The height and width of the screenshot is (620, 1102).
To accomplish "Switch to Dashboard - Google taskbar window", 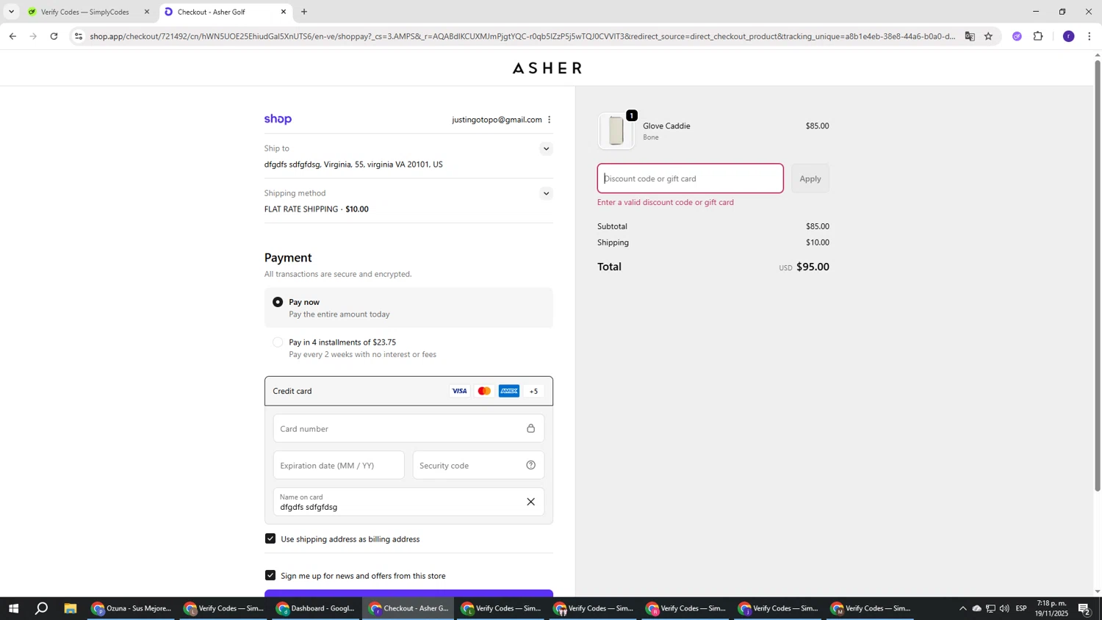I will (x=316, y=608).
